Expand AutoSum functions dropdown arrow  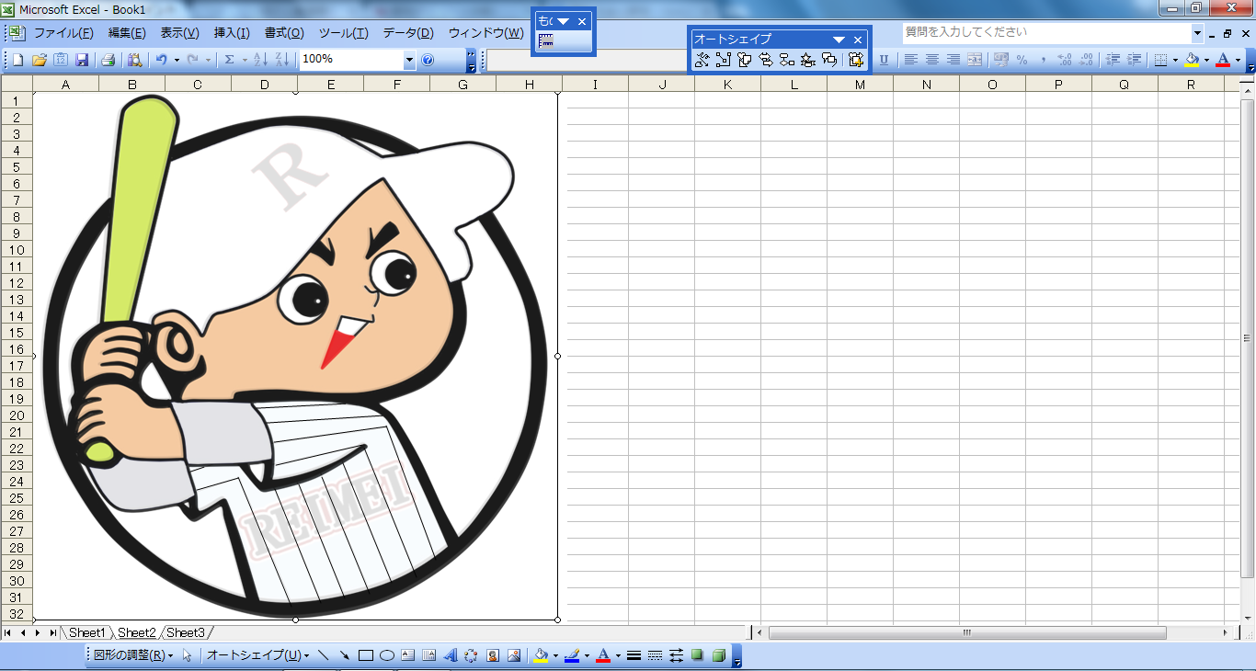pyautogui.click(x=245, y=60)
